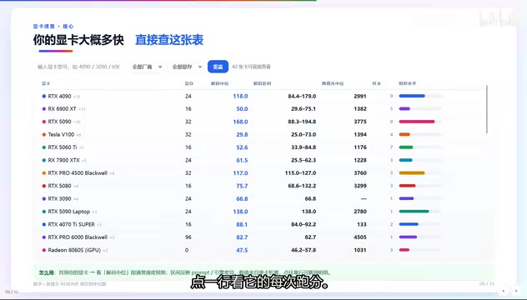
Task: Click the 75.7 decode median value
Action: tap(242, 186)
